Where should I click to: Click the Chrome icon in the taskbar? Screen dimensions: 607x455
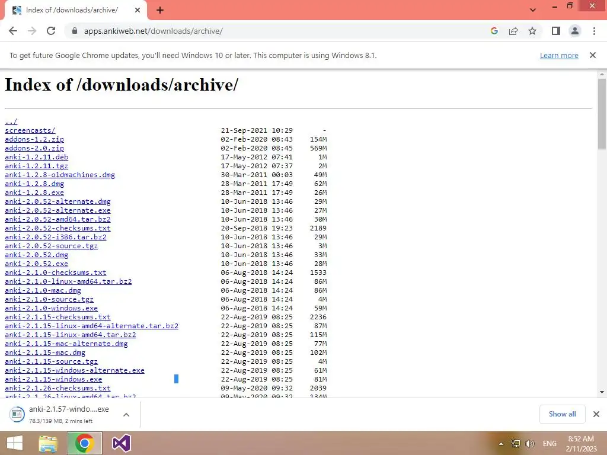pyautogui.click(x=84, y=443)
